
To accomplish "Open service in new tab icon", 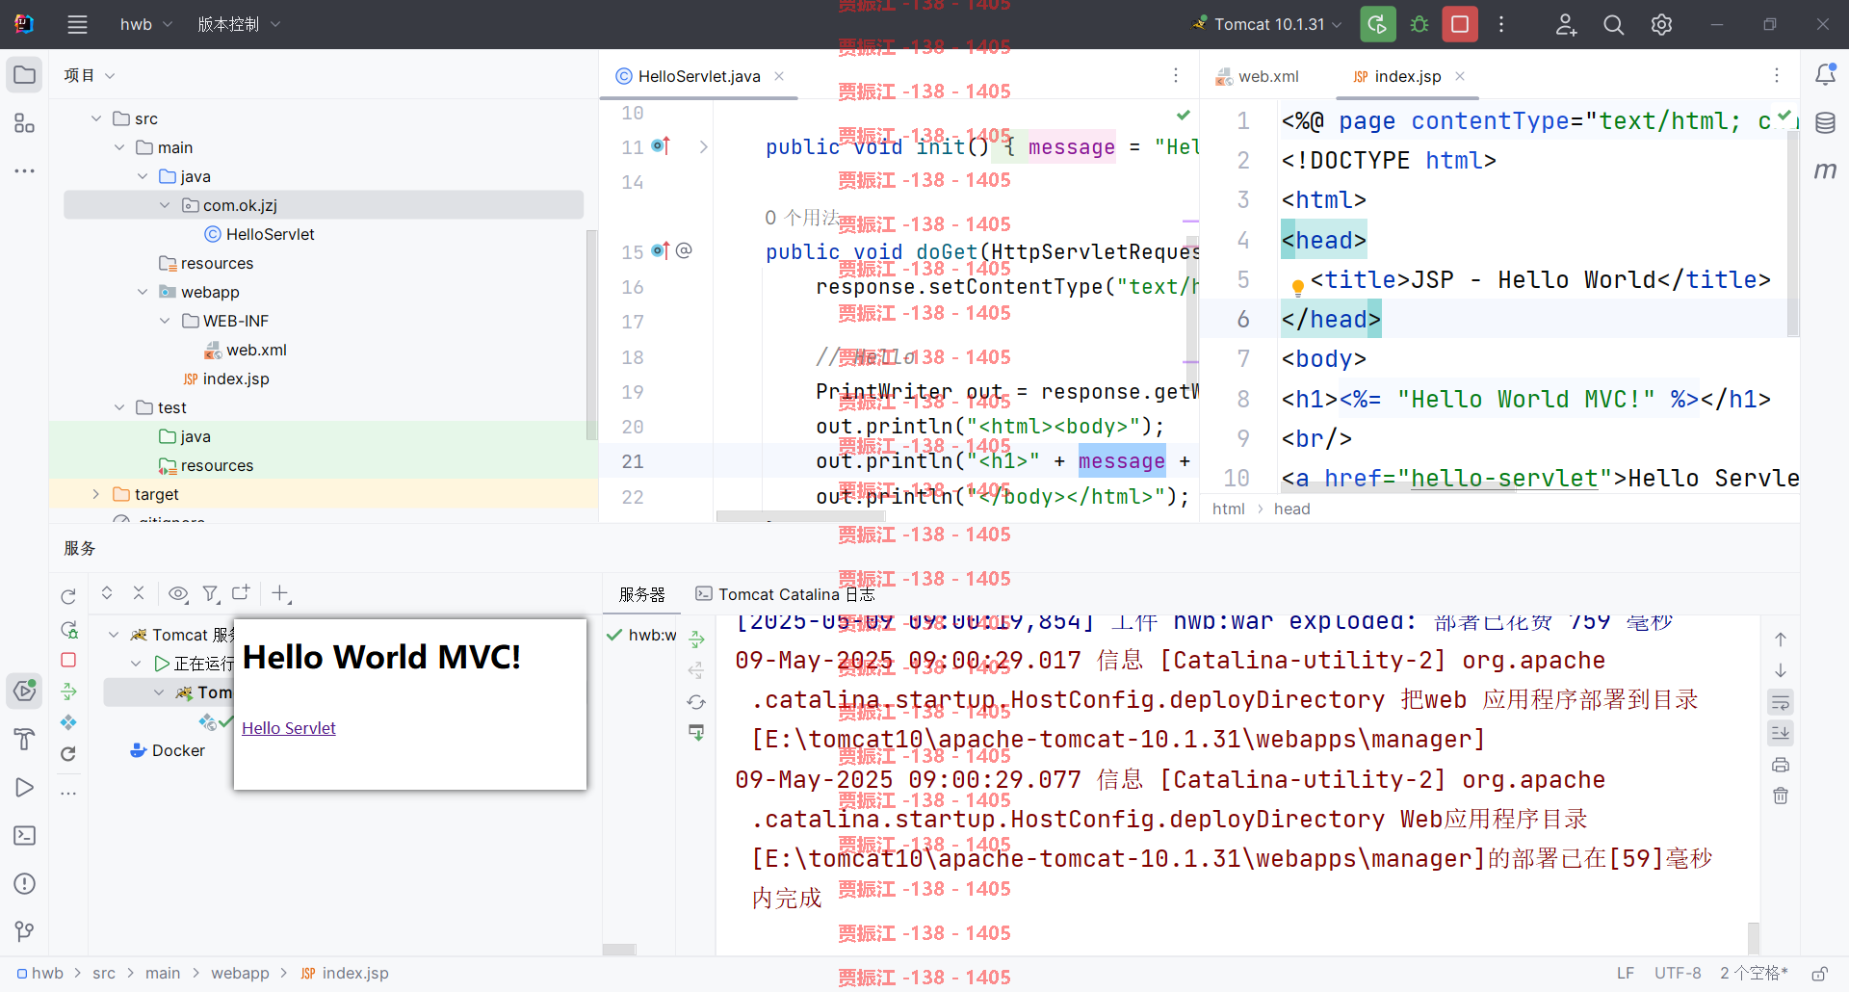I will (241, 593).
